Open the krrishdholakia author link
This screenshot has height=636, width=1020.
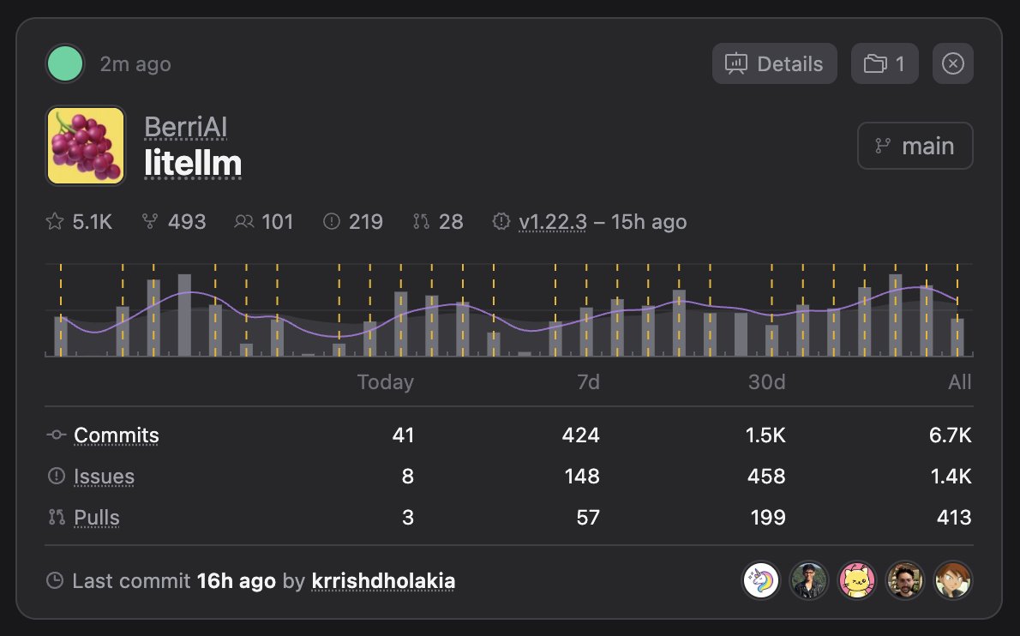pos(383,581)
